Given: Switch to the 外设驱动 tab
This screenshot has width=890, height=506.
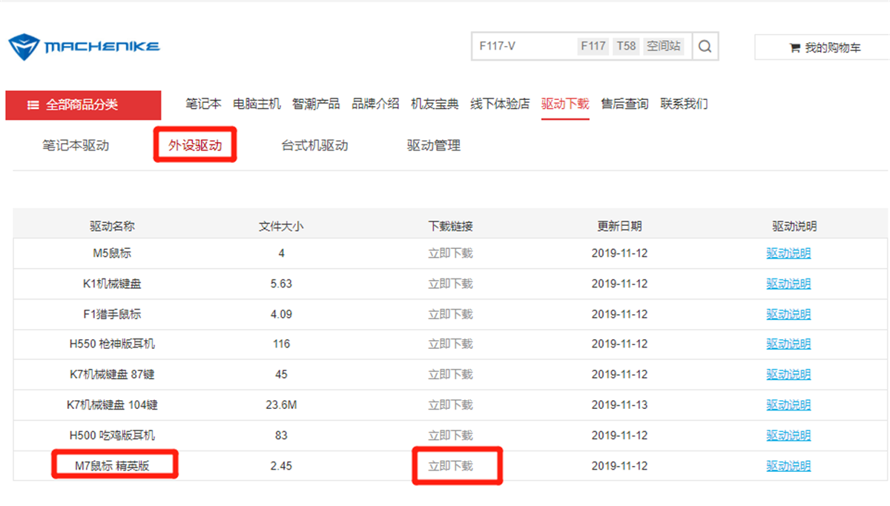Looking at the screenshot, I should [195, 145].
